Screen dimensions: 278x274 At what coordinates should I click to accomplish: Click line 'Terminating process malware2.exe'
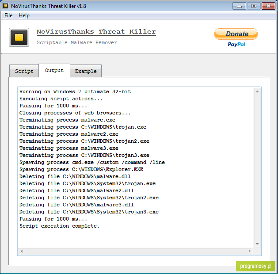coord(69,134)
